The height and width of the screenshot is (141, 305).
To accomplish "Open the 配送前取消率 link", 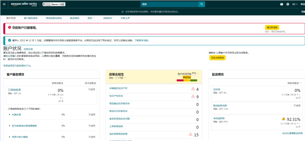I will coord(220,105).
